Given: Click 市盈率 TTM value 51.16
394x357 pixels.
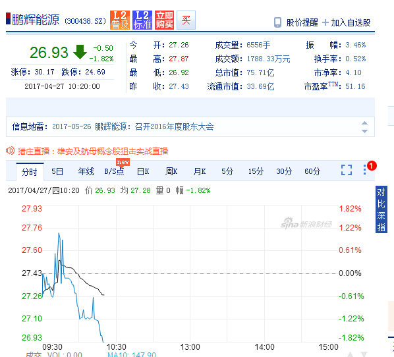Looking at the screenshot, I should (355, 86).
